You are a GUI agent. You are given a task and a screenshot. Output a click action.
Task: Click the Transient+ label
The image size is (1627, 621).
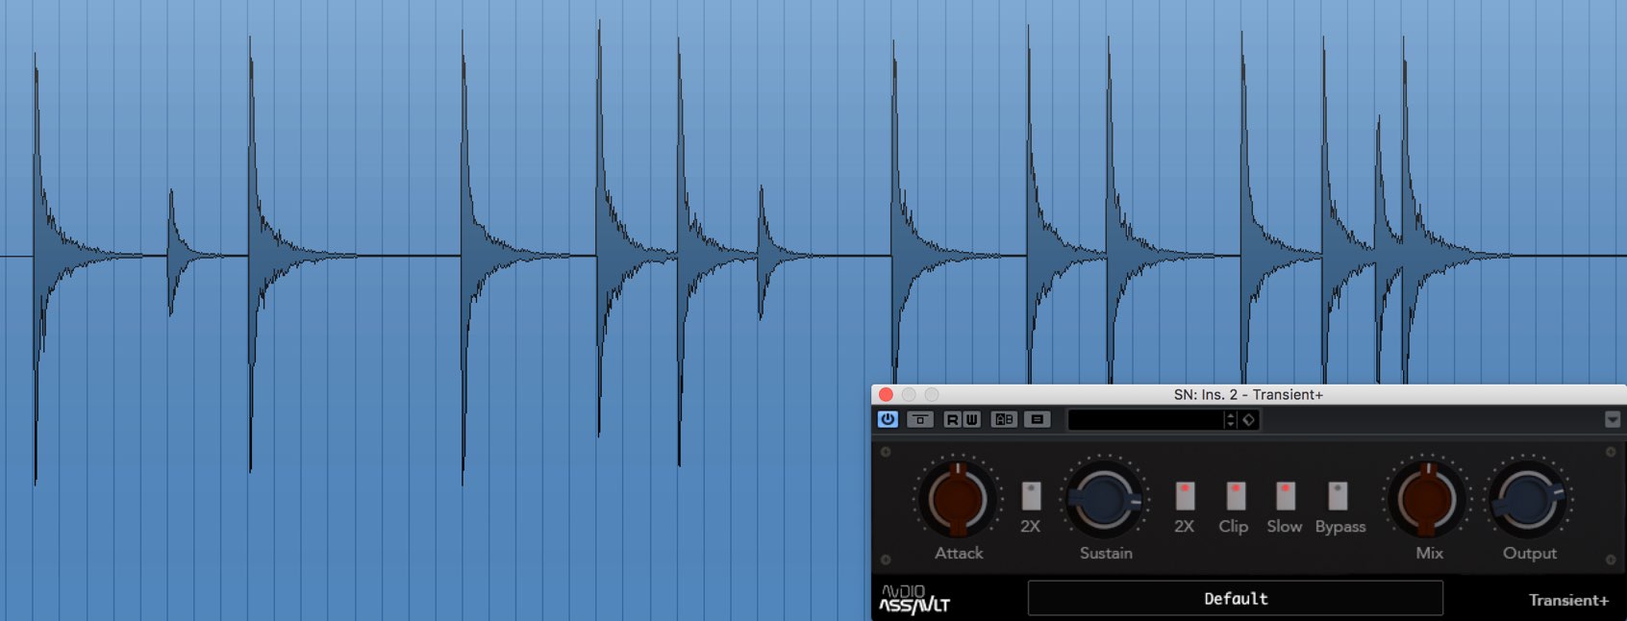point(1568,600)
